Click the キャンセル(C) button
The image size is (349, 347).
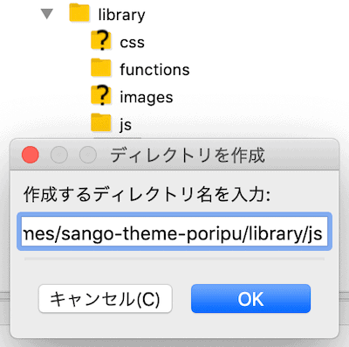point(106,299)
